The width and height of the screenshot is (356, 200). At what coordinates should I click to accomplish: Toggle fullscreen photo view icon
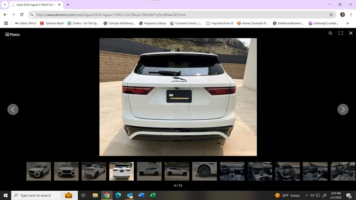[x=340, y=33]
